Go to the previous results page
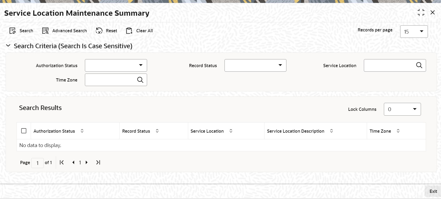Viewport: 441px width, 199px height. point(73,163)
